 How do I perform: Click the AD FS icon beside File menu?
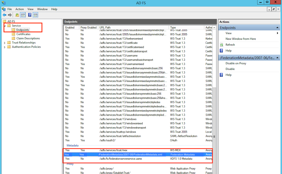pos(4,9)
